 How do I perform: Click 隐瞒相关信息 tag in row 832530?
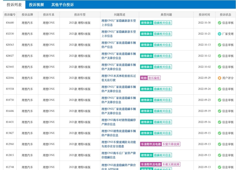click(x=162, y=34)
